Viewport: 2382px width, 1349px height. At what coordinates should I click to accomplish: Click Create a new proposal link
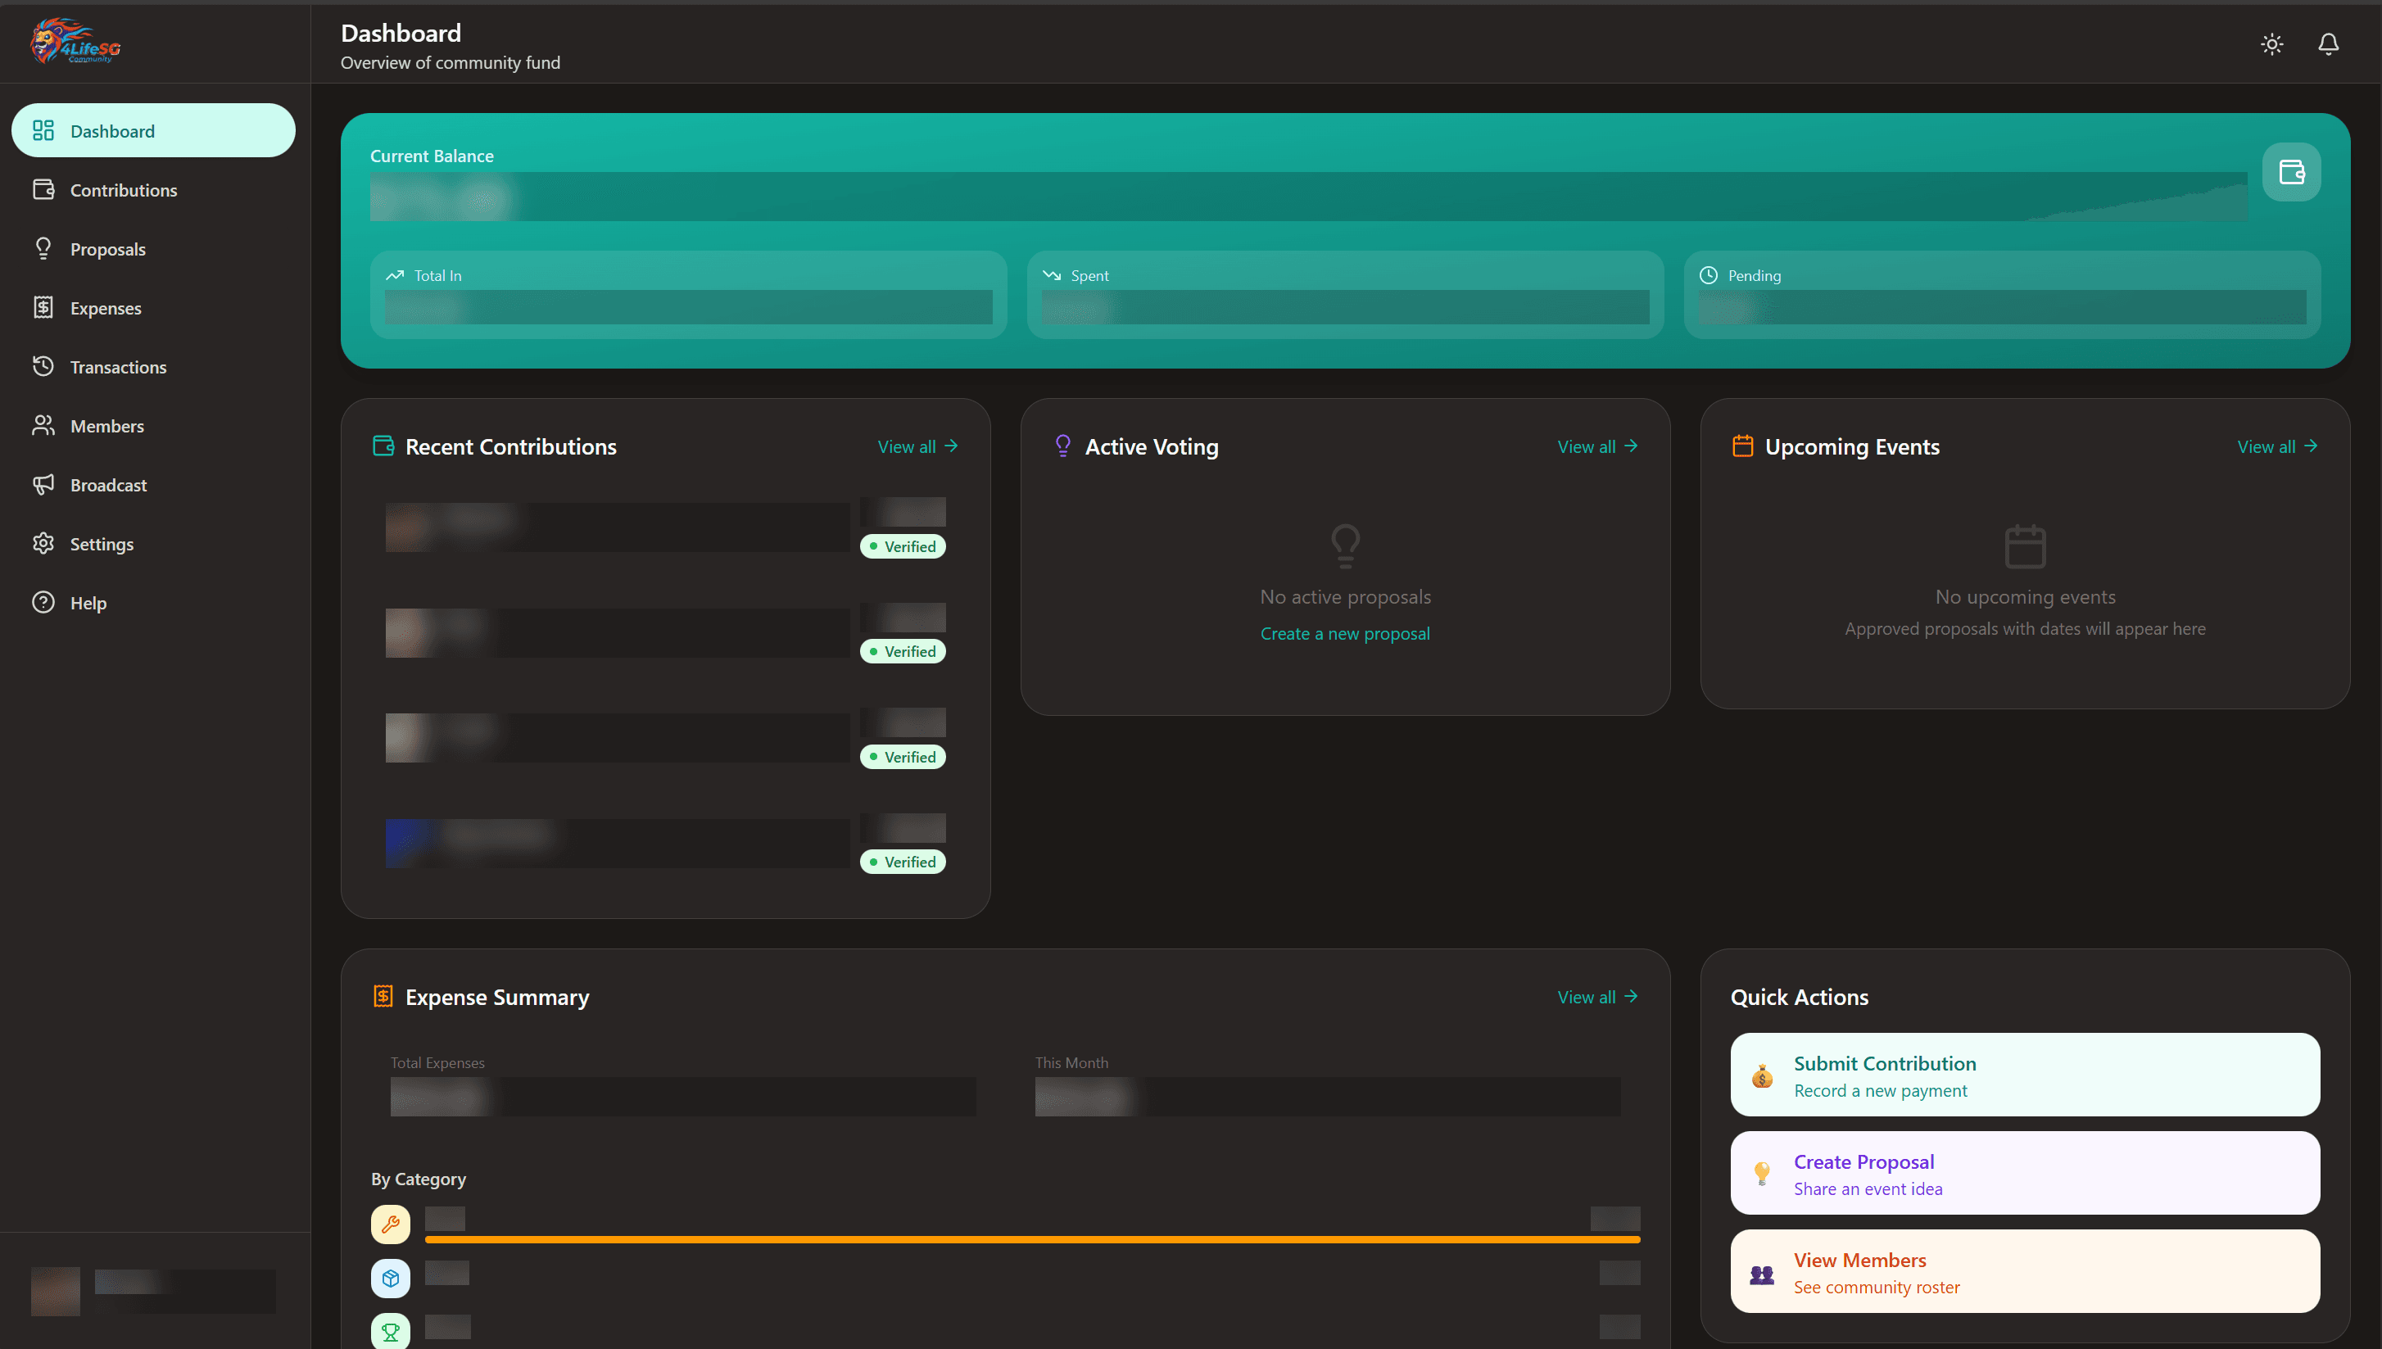click(x=1344, y=634)
